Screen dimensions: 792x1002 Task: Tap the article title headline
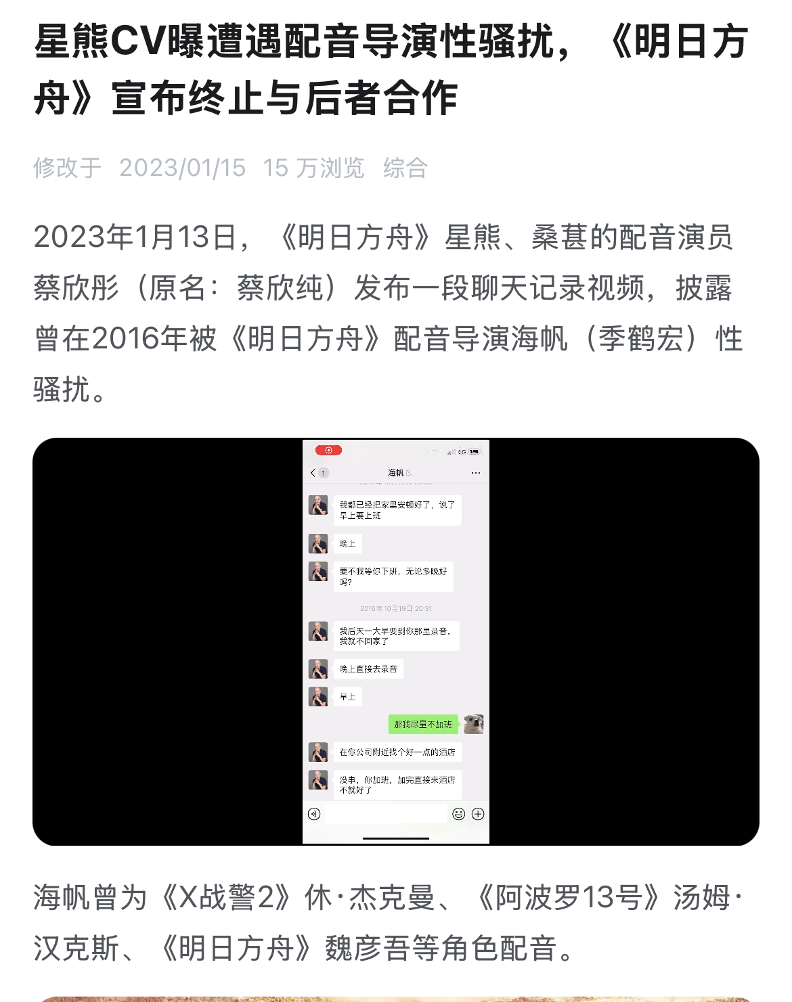[x=391, y=70]
